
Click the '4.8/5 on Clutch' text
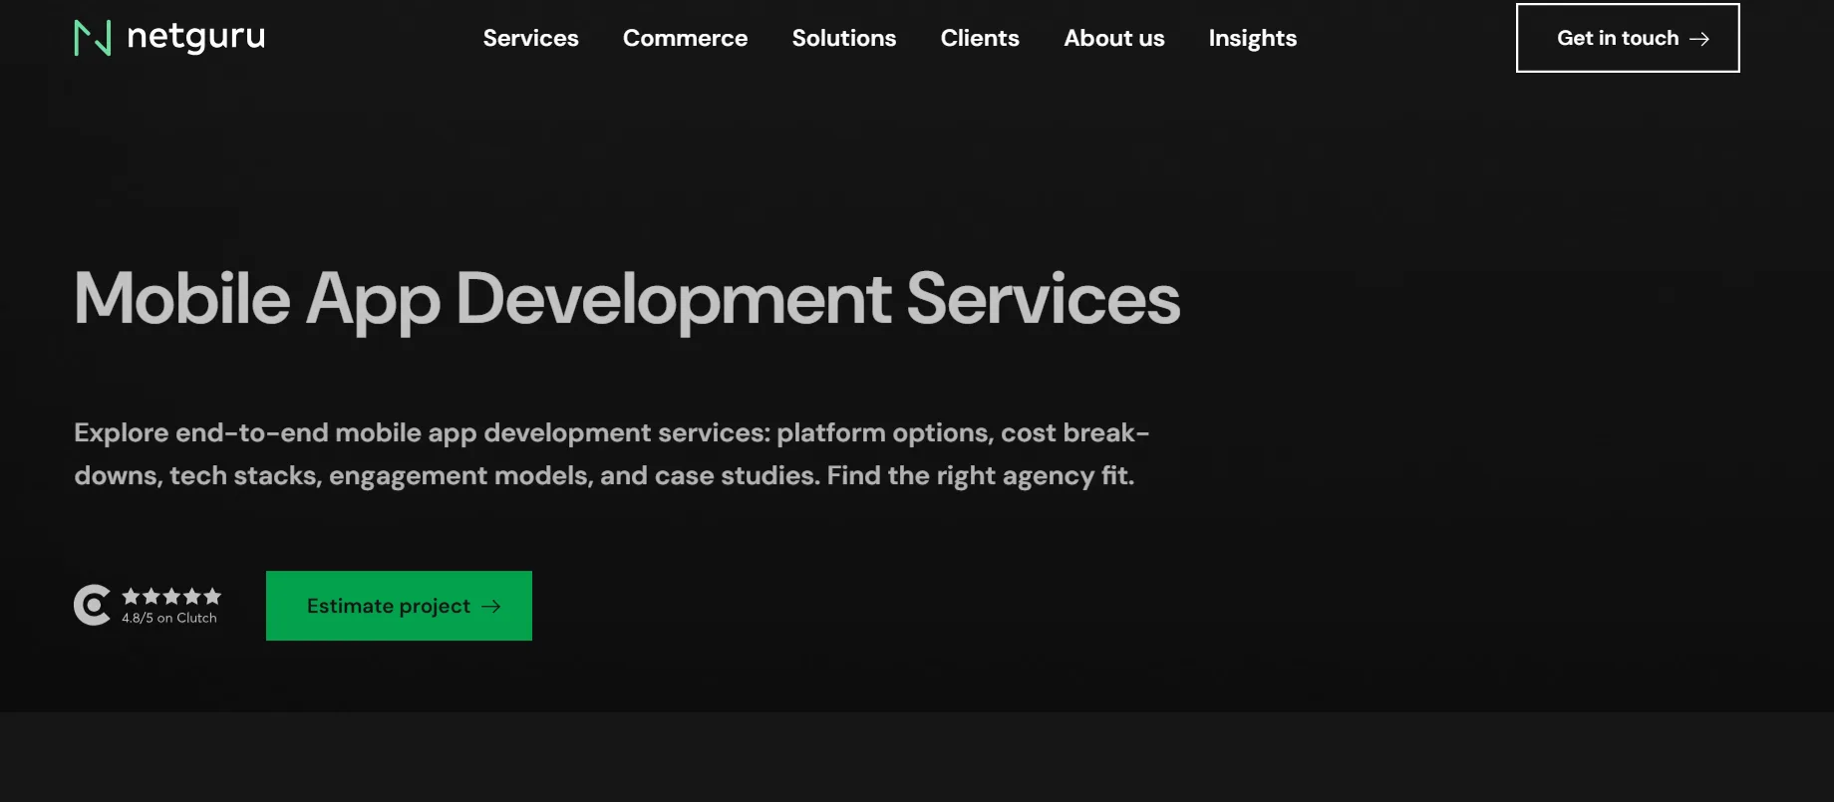(169, 618)
